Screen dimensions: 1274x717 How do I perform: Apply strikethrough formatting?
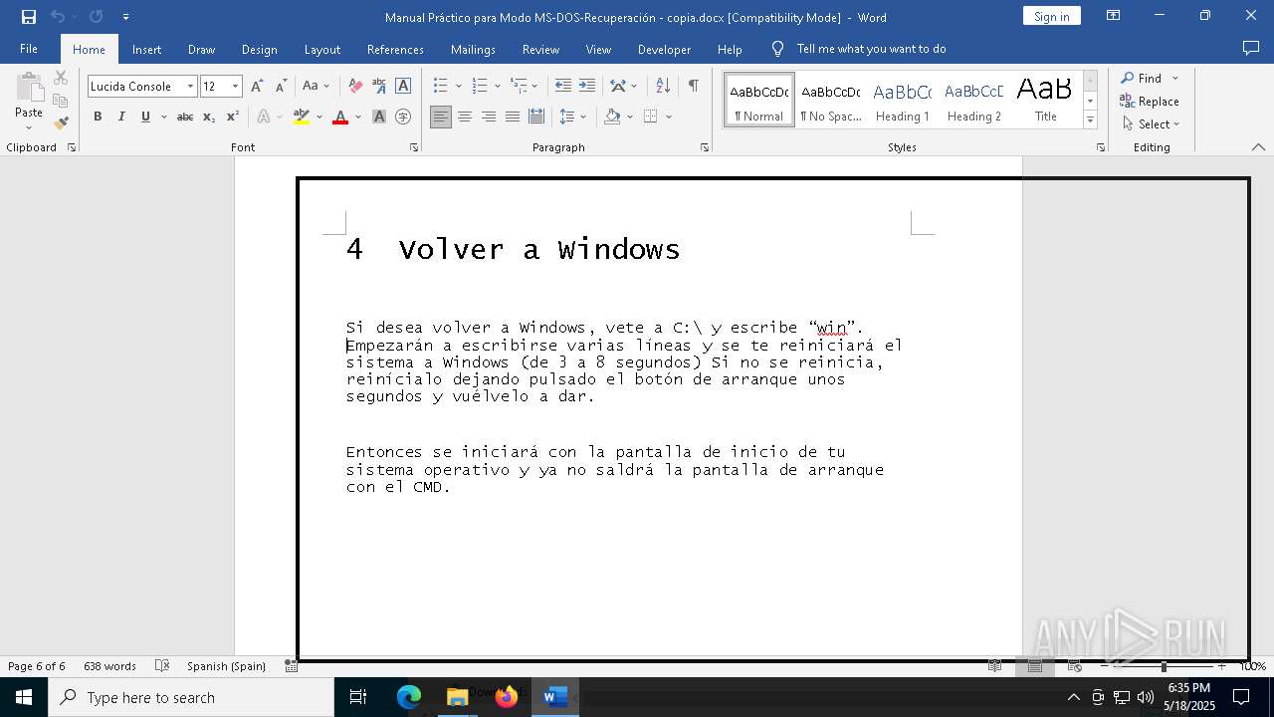click(185, 117)
